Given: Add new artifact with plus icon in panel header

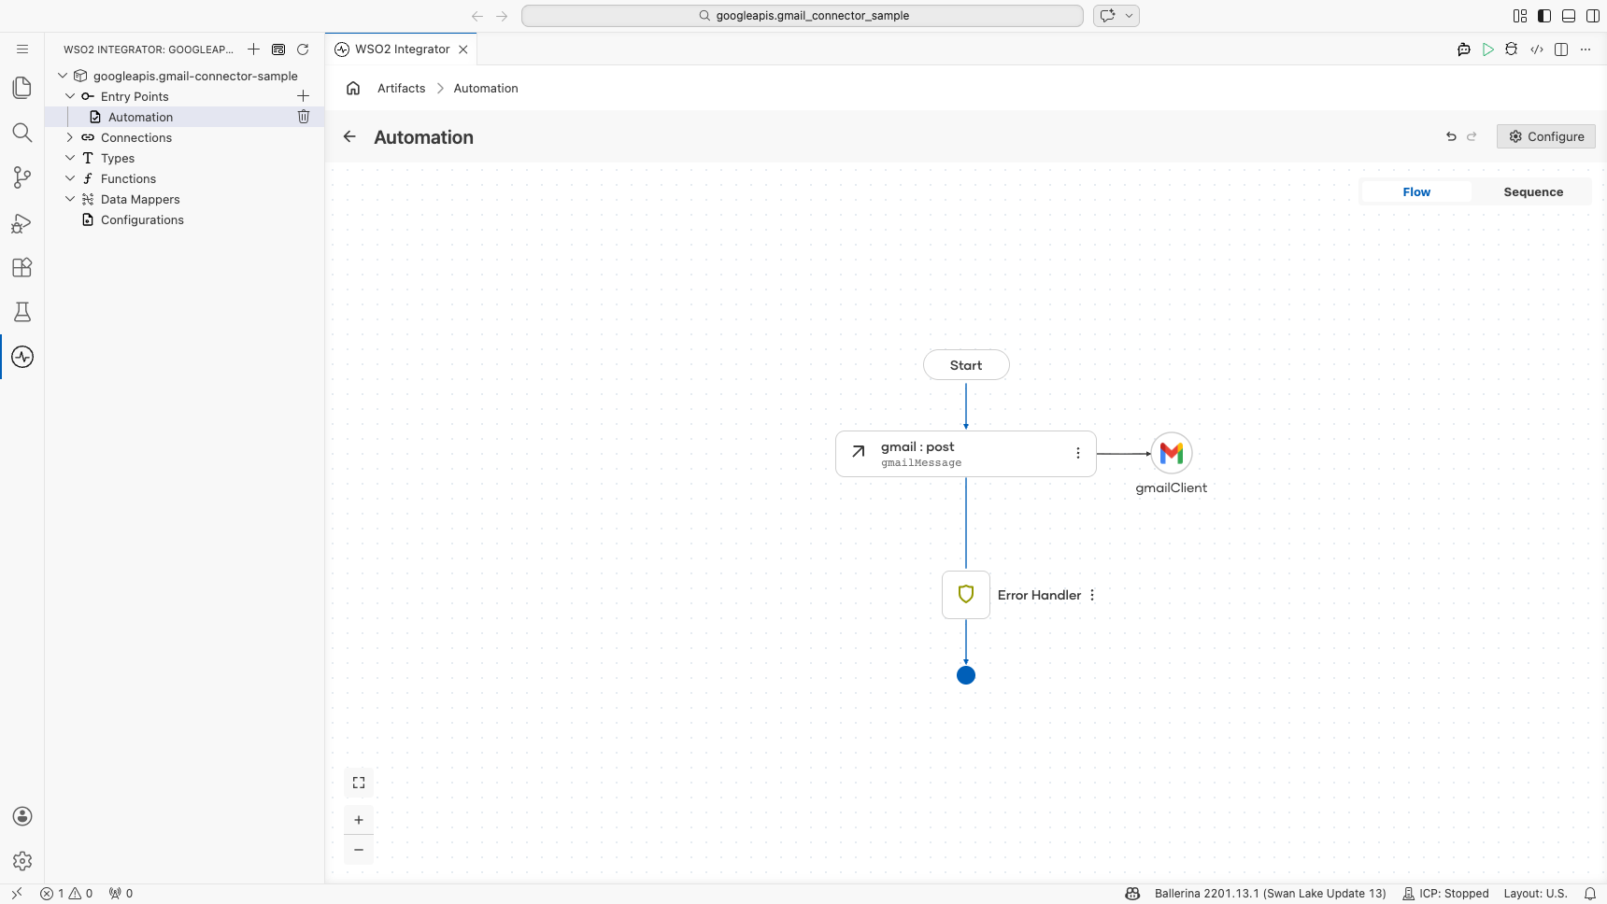Looking at the screenshot, I should coord(253,49).
